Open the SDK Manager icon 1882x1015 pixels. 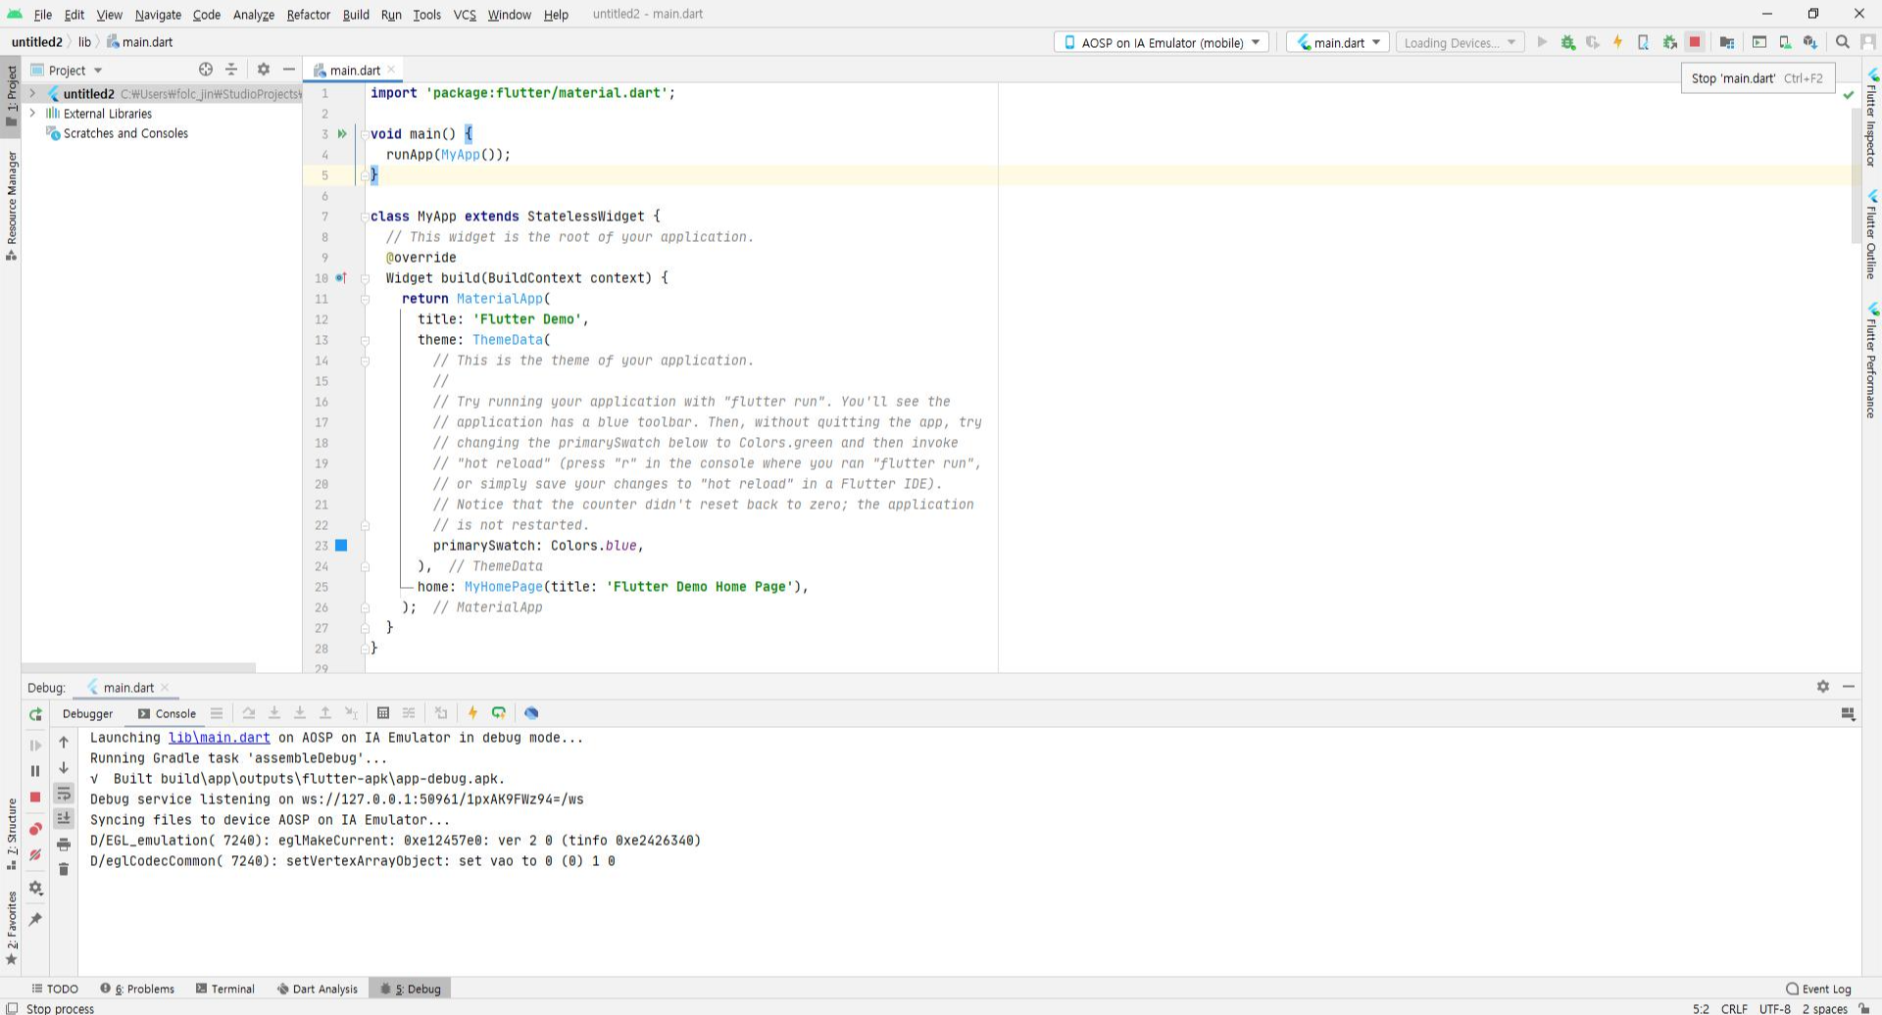1810,42
